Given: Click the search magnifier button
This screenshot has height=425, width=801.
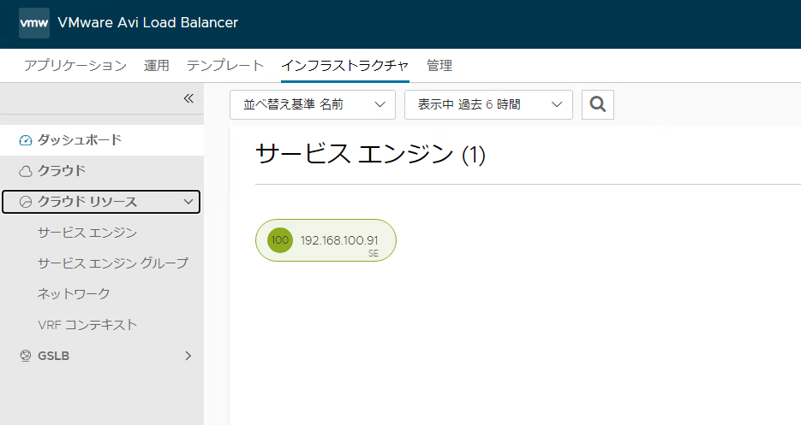Looking at the screenshot, I should click(598, 104).
